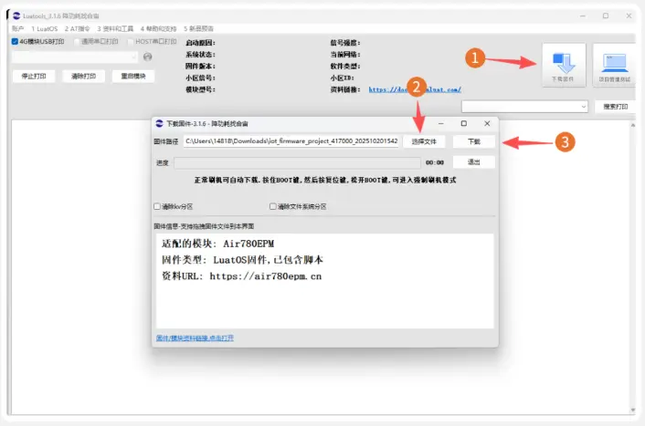Tick the 清除文件系统分区 checkbox
Screen dimensions: 645x426
pyautogui.click(x=273, y=206)
